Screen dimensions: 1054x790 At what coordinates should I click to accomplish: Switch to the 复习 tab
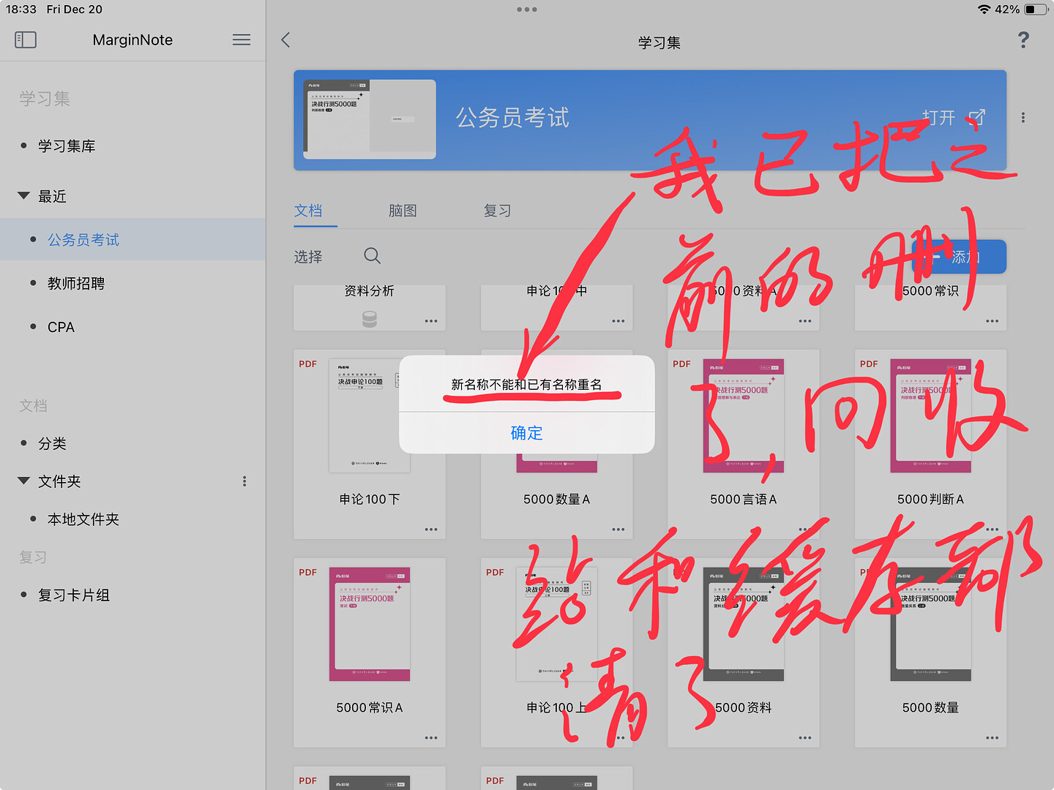(x=497, y=211)
